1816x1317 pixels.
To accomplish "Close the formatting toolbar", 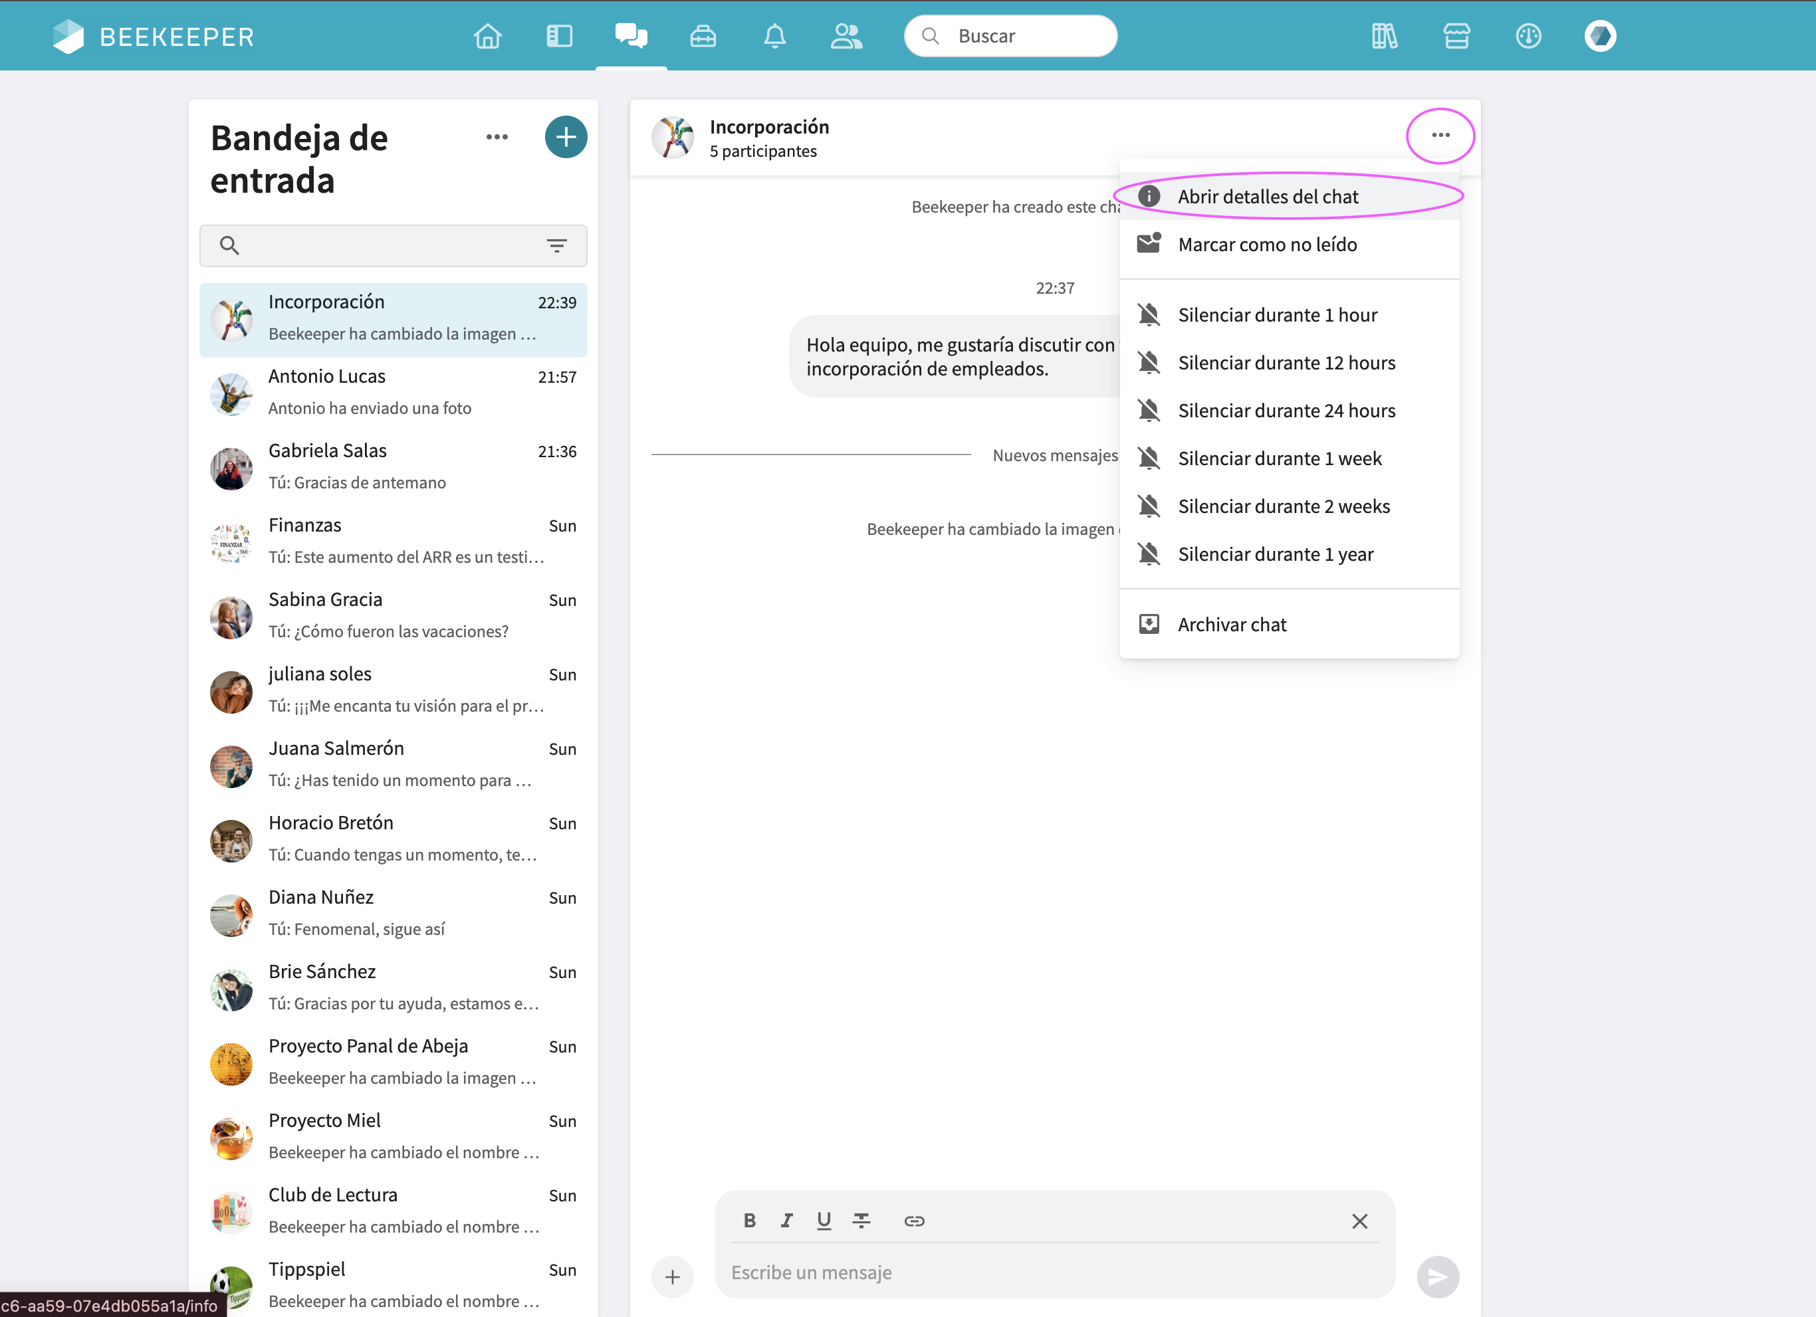I will pos(1359,1220).
